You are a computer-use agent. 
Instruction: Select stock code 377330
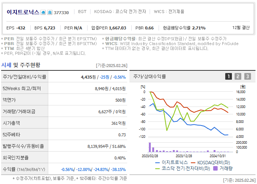[61, 13]
